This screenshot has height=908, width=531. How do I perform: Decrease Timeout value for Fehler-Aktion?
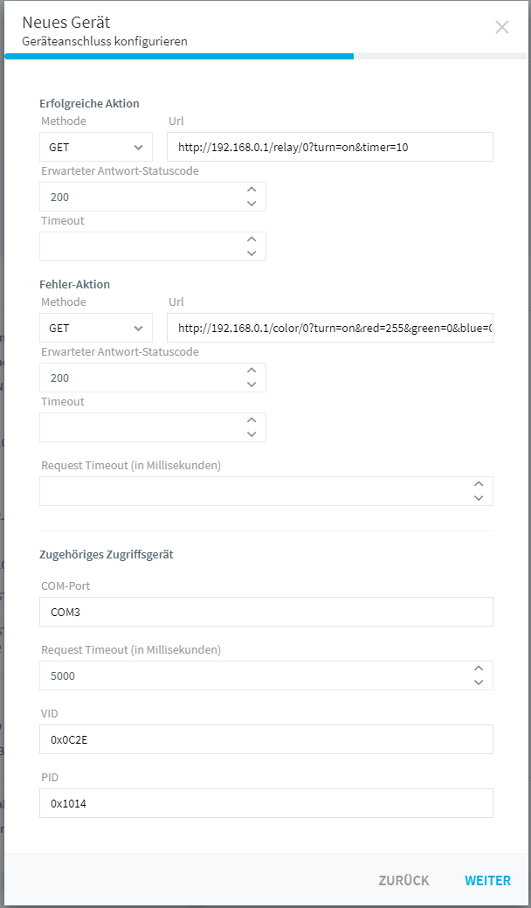pyautogui.click(x=251, y=433)
